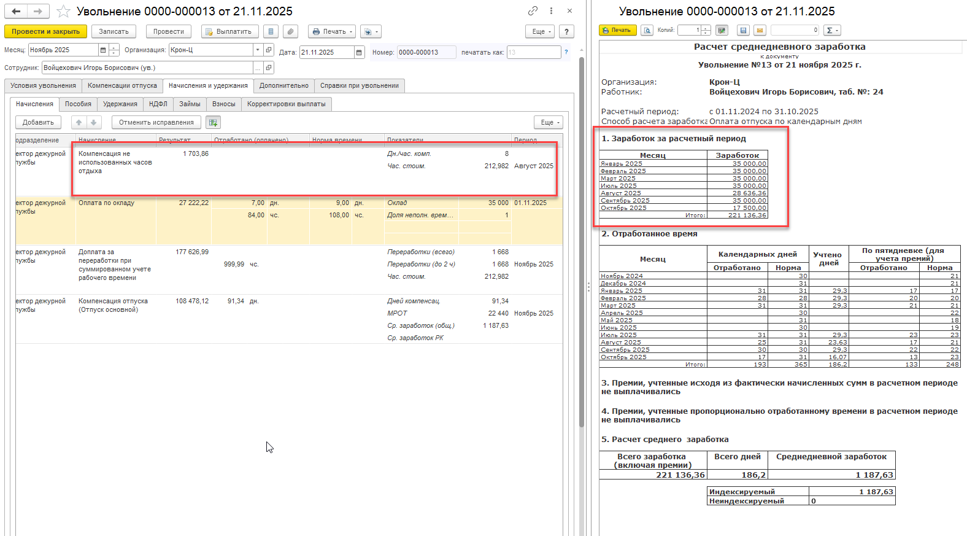Open print preview with magnifier icon
Viewport: 967px width, 536px height.
[647, 30]
